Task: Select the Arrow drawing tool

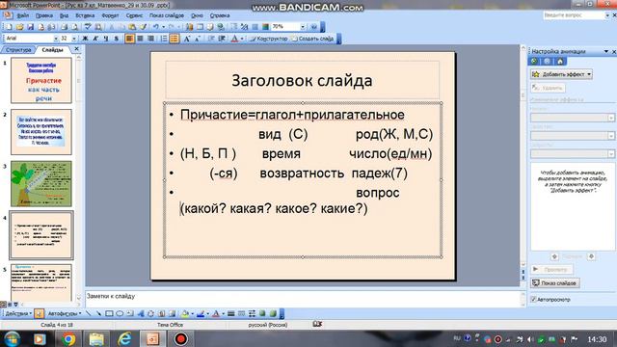Action: coord(98,313)
